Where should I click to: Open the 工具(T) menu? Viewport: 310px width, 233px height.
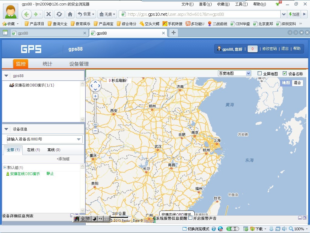pyautogui.click(x=241, y=4)
